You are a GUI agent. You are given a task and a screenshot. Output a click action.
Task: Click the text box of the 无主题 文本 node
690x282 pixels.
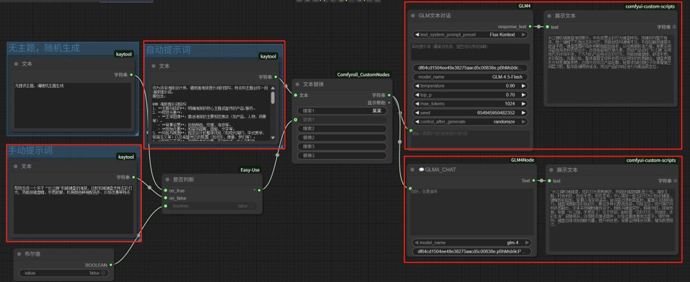pos(73,105)
